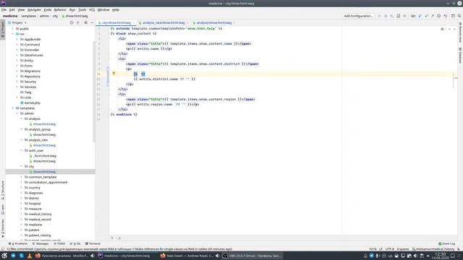Open the Terminal tool window

[x=93, y=244]
